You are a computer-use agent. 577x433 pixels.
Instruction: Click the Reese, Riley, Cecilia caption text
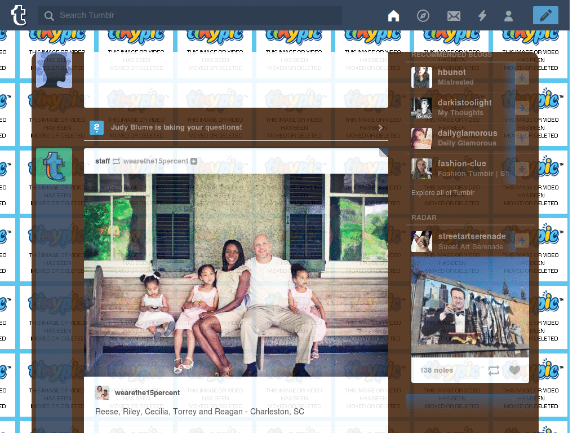coord(200,412)
